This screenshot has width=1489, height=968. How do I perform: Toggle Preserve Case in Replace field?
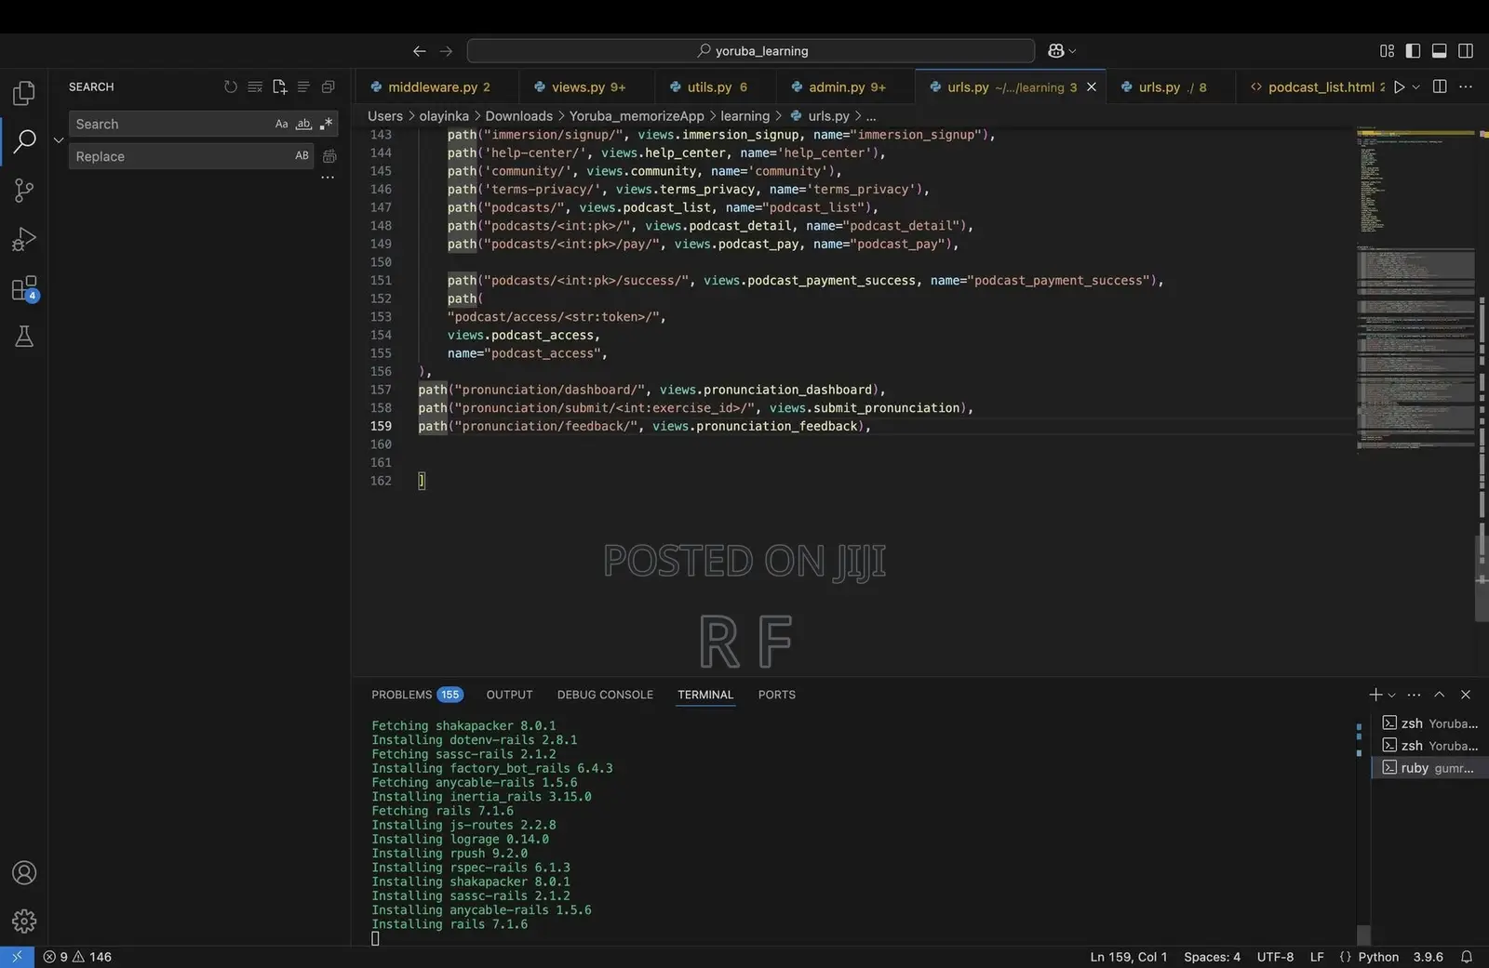click(302, 156)
